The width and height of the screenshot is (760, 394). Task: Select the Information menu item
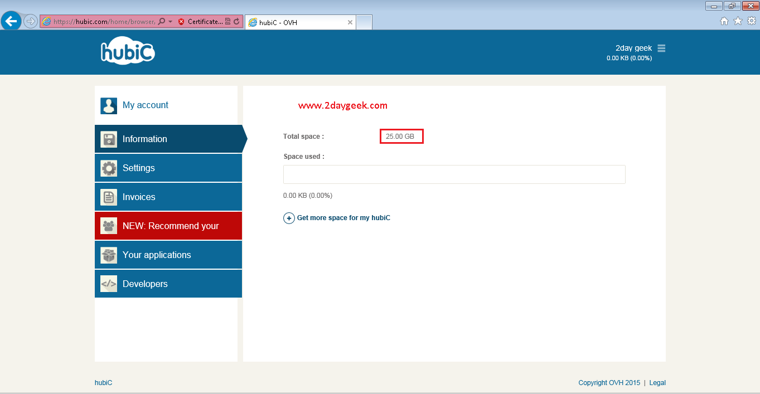168,139
